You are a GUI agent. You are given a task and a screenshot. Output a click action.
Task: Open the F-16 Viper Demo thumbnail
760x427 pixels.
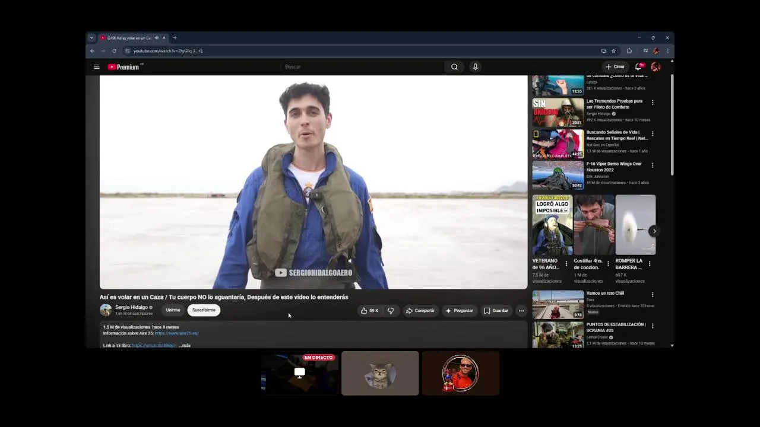558,175
